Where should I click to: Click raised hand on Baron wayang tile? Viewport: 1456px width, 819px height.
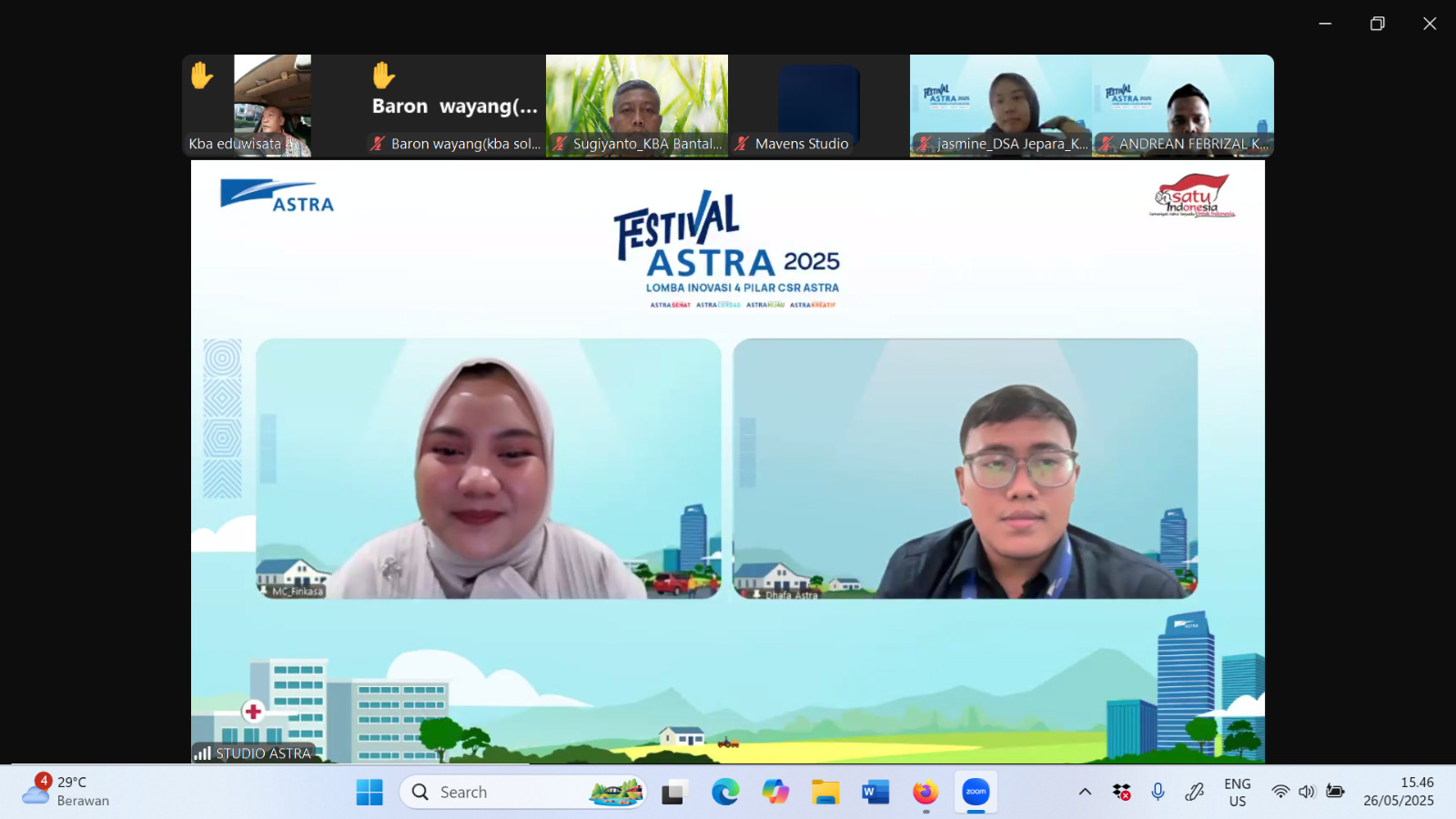coord(384,75)
